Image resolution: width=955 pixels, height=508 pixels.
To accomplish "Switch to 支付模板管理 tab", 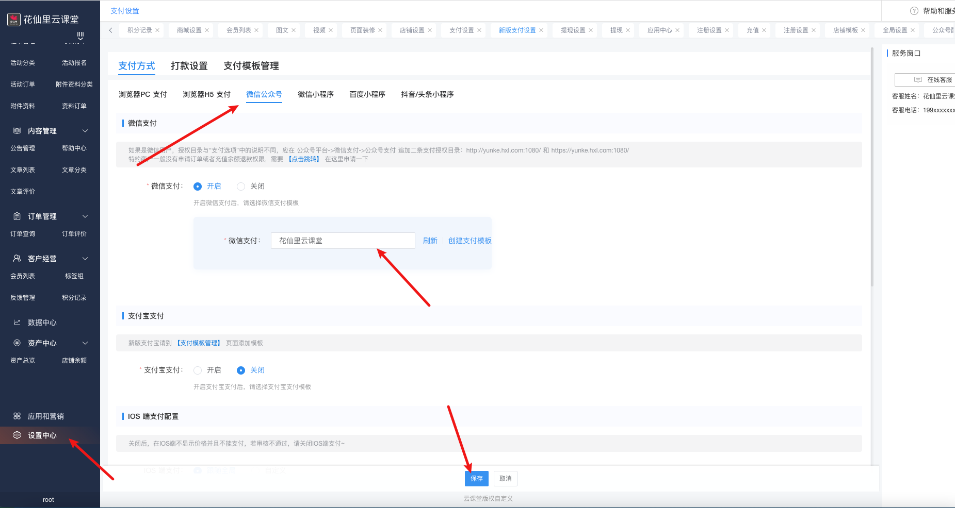I will (x=251, y=66).
